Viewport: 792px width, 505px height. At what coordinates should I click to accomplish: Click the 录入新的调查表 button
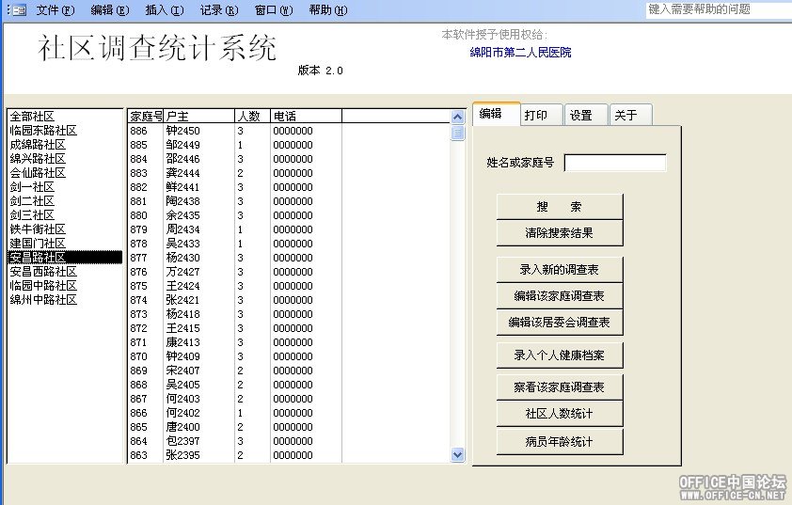[560, 270]
